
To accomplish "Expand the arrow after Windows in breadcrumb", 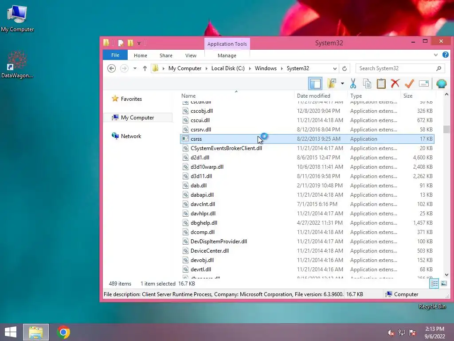I will [x=282, y=68].
